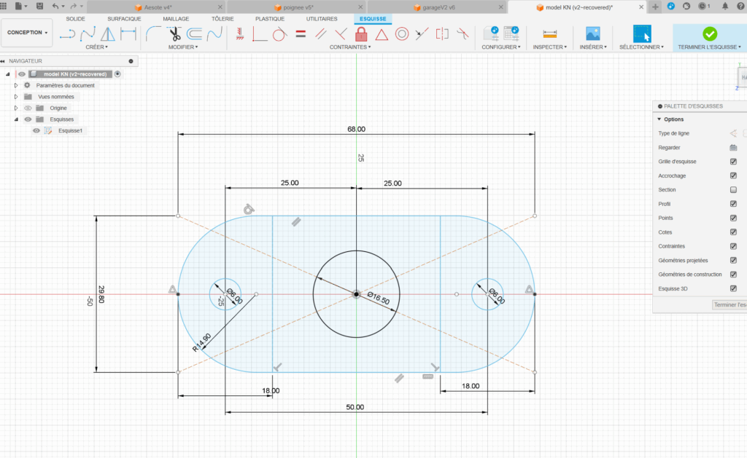Apply the Coincident constraint

[x=260, y=34]
